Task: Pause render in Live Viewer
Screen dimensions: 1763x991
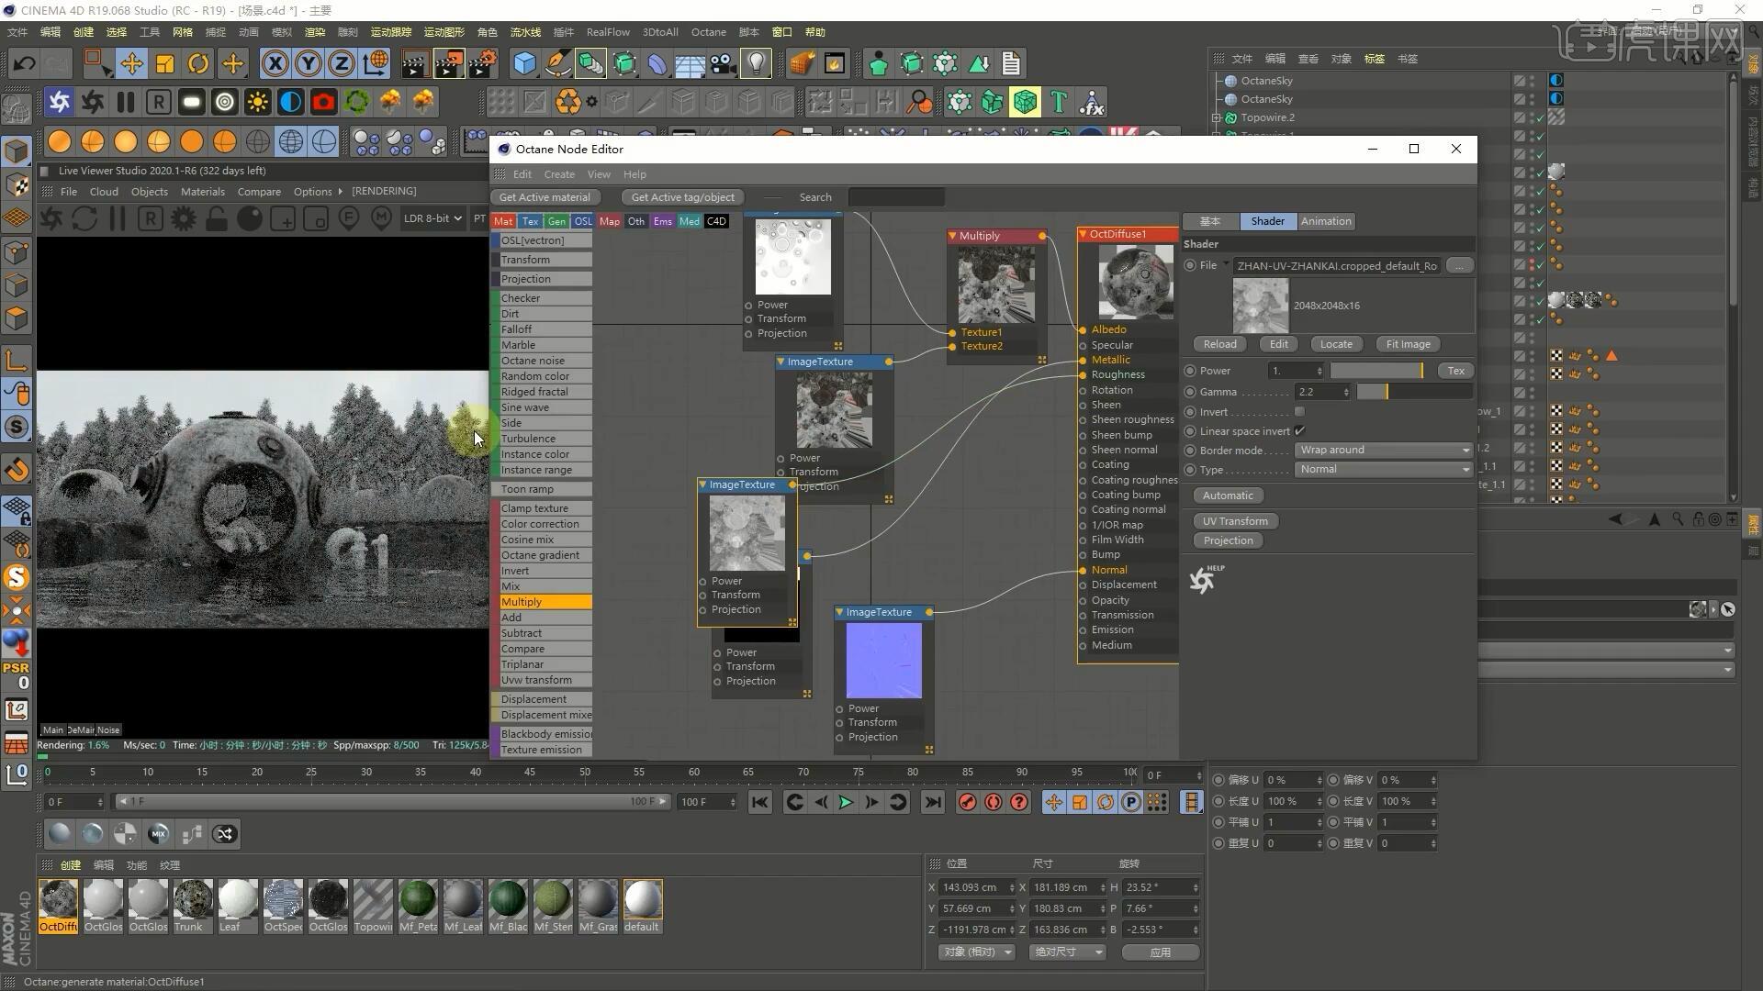Action: click(117, 218)
